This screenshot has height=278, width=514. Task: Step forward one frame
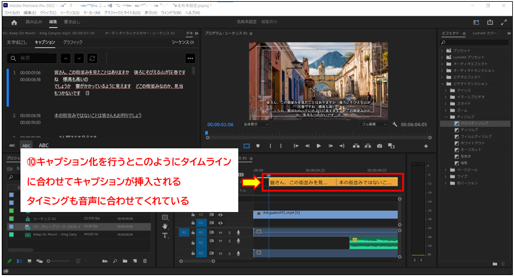[330, 146]
